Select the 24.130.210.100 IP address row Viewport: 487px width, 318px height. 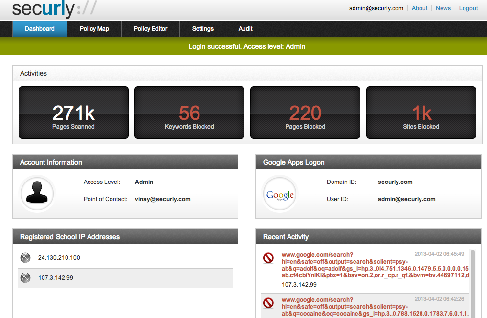pos(125,258)
